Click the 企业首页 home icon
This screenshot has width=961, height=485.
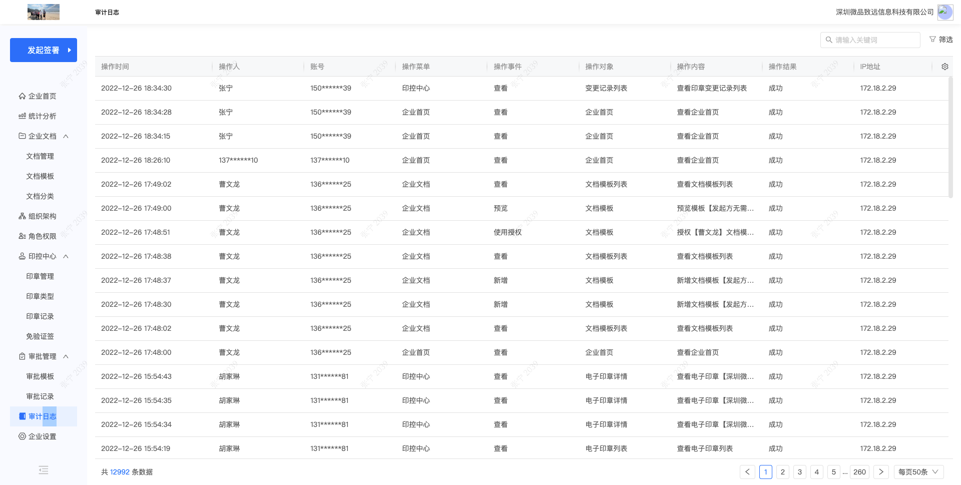point(22,96)
